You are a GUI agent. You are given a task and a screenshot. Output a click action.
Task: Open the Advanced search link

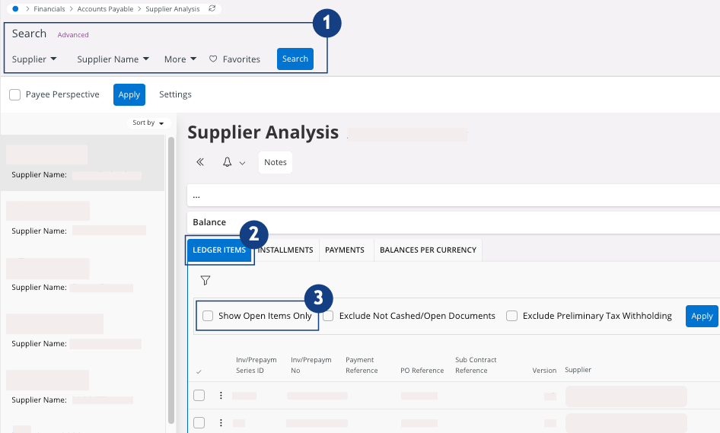(73, 35)
